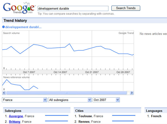Click the chart's left scroll arrow

coord(4,93)
